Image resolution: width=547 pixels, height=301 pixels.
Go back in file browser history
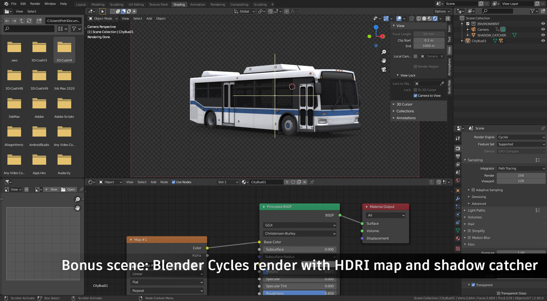click(x=7, y=21)
